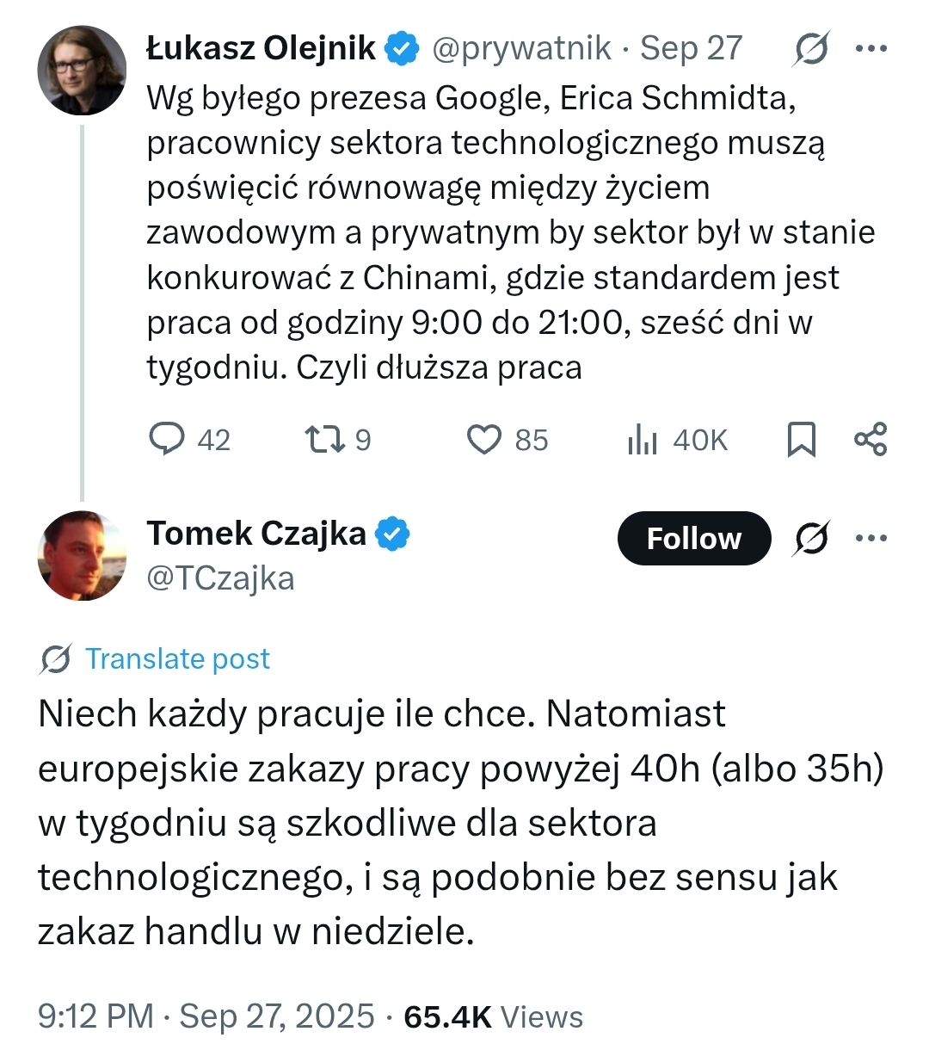The width and height of the screenshot is (929, 1050).
Task: Open more options on Tomek Czajka's post
Action: pos(871,539)
